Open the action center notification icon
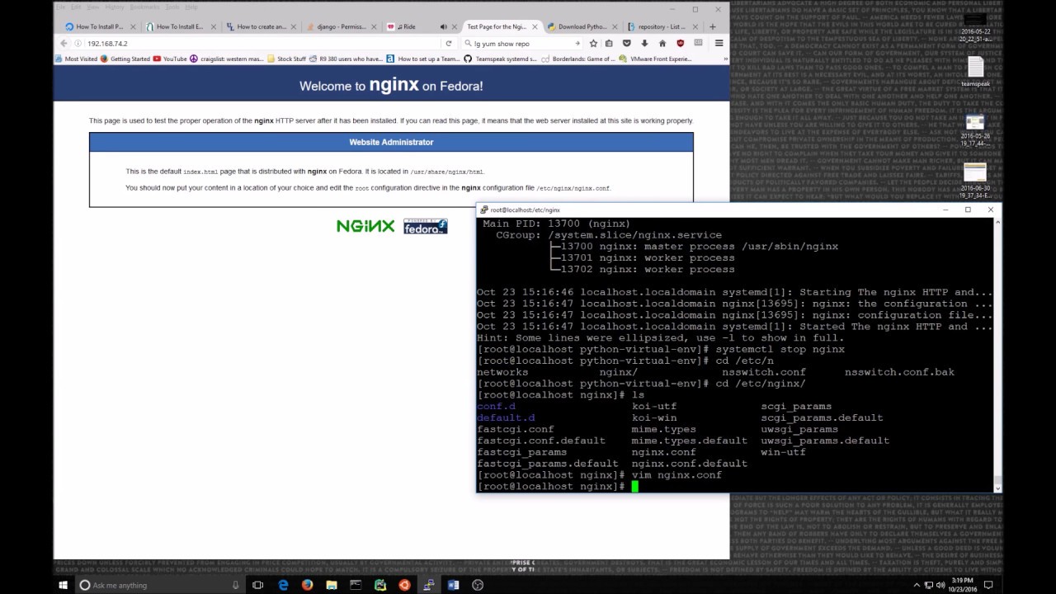The height and width of the screenshot is (594, 1056). (x=989, y=585)
